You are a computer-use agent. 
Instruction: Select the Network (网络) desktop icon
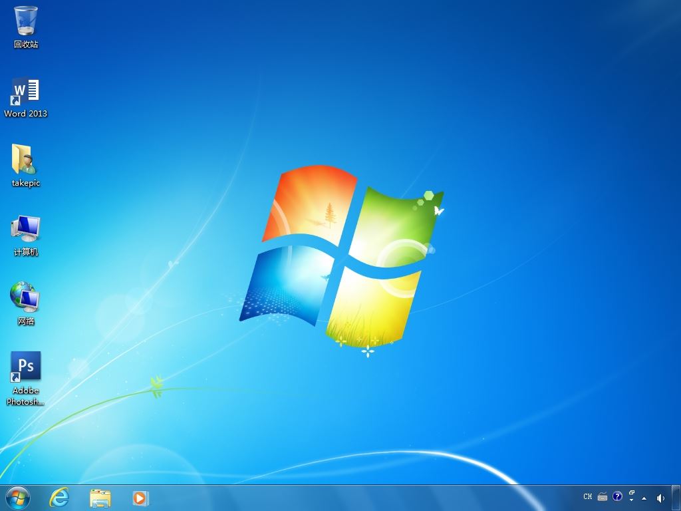[x=25, y=297]
